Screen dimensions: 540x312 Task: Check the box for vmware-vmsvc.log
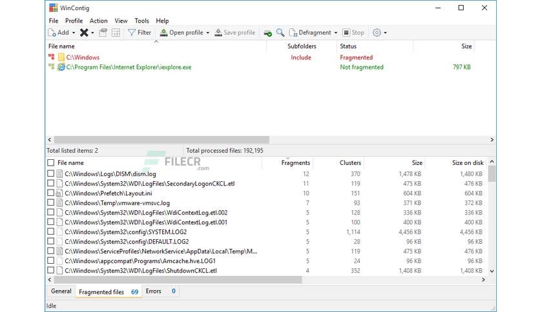point(50,202)
